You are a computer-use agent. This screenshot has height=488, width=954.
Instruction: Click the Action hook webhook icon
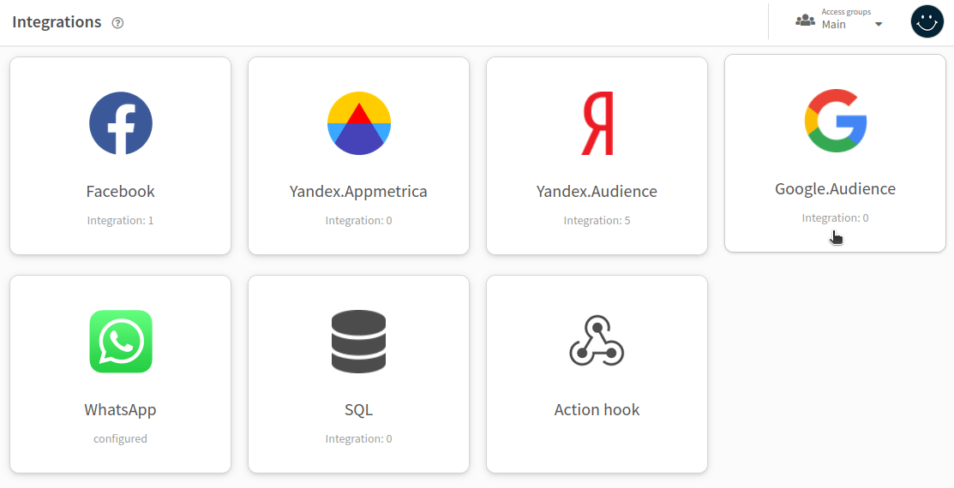(x=597, y=341)
